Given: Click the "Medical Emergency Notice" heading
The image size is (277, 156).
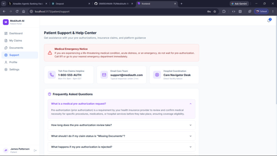Looking at the screenshot, I should pyautogui.click(x=71, y=49).
